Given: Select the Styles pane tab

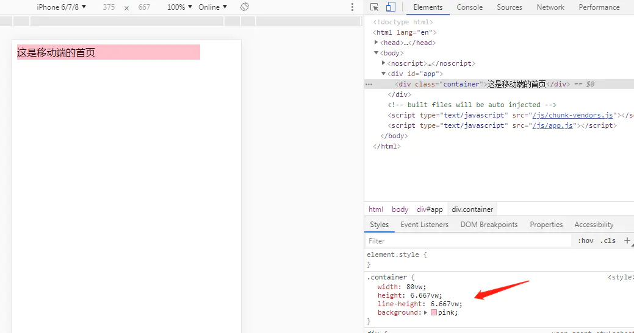Looking at the screenshot, I should (380, 225).
